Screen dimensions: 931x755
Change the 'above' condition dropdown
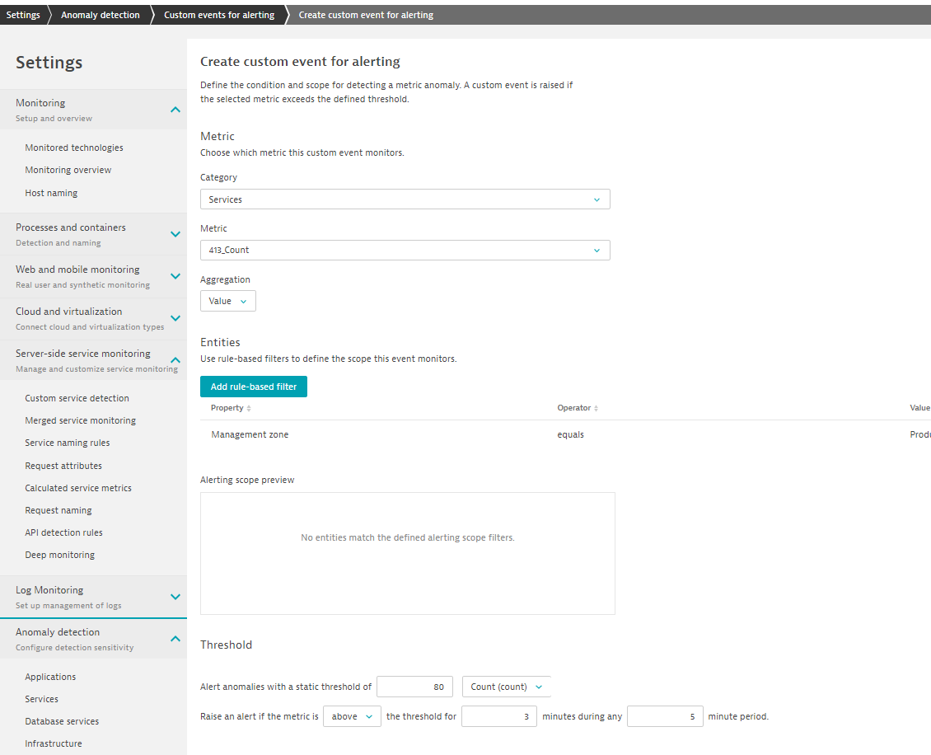coord(352,716)
